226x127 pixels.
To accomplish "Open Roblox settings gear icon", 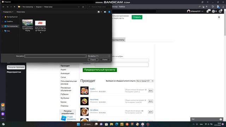I will (220, 11).
